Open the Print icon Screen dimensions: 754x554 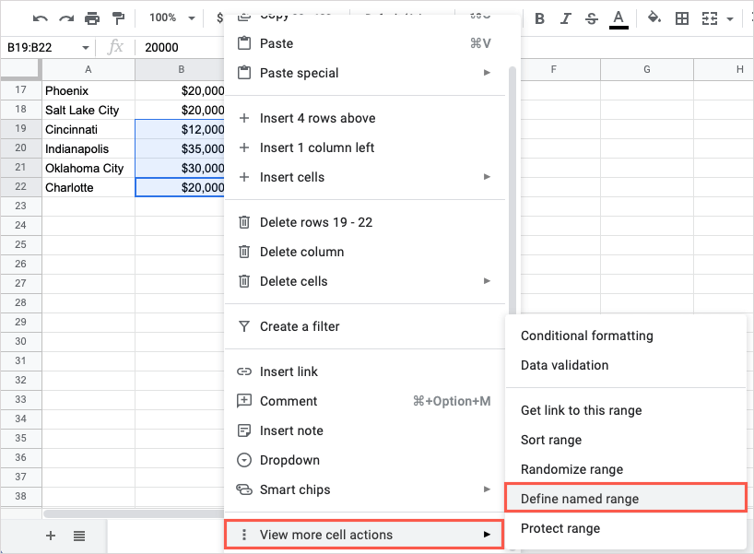click(91, 18)
